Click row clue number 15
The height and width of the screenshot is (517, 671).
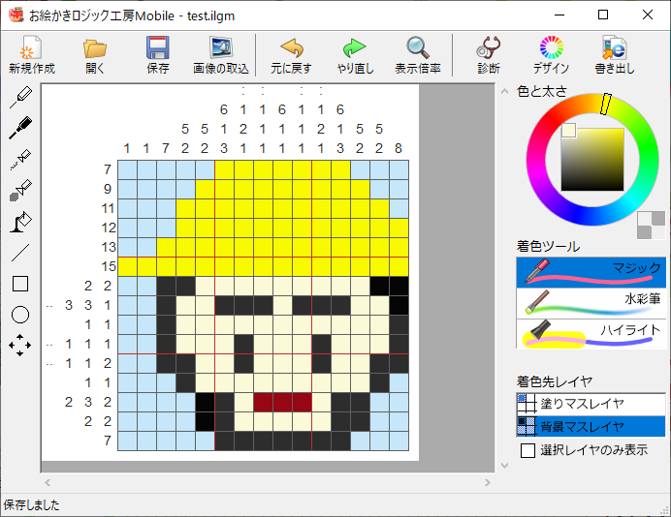tap(109, 266)
